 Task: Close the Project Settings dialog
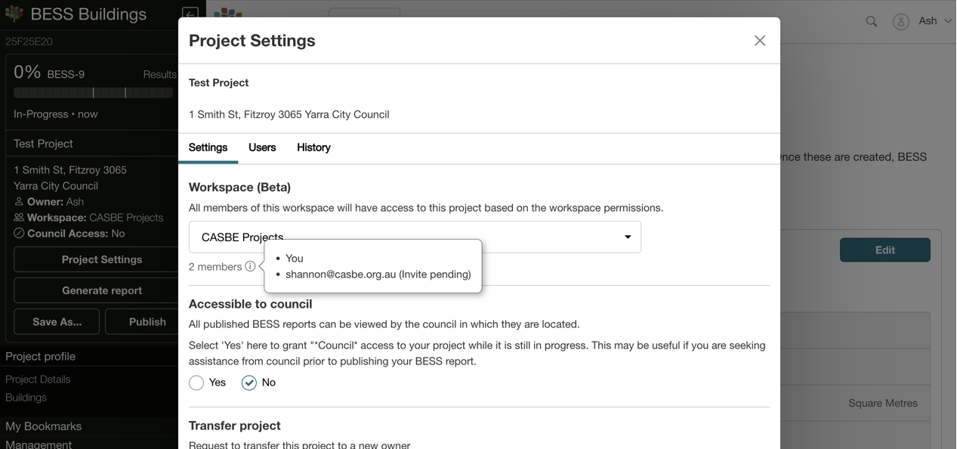(759, 41)
